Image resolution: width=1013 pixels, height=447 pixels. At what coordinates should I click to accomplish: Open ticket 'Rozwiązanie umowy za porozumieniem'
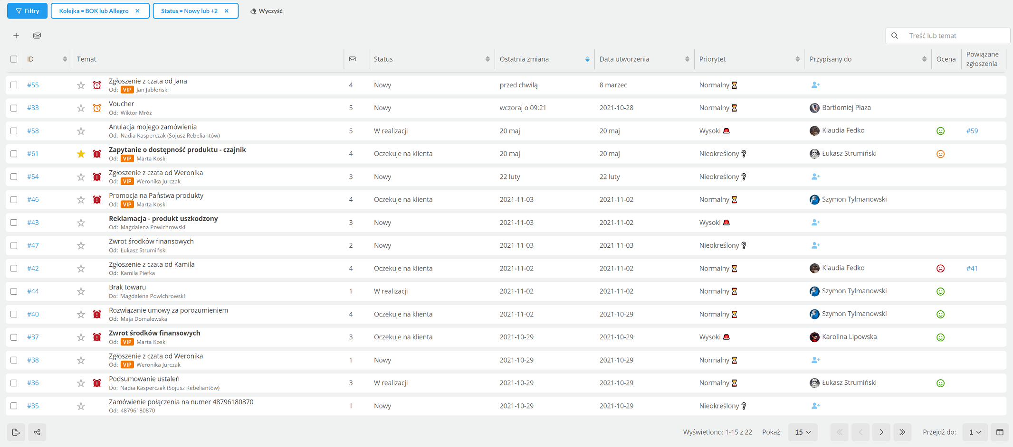(168, 310)
